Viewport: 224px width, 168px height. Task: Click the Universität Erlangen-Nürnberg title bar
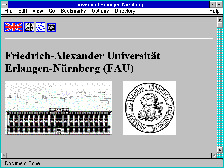108,5
